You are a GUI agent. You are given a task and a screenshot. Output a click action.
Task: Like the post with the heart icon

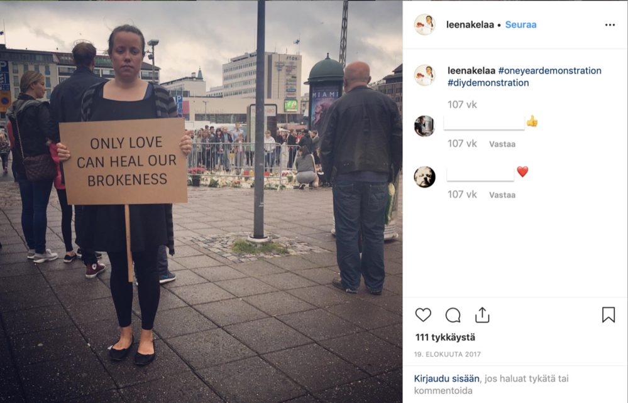point(423,315)
